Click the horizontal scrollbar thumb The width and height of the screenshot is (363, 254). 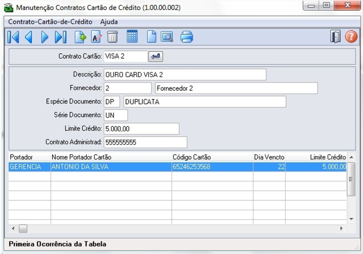point(23,229)
